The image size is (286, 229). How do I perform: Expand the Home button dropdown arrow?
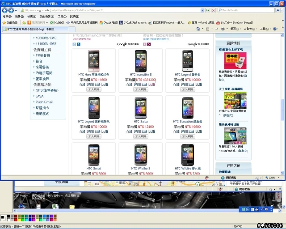pyautogui.click(x=202, y=29)
